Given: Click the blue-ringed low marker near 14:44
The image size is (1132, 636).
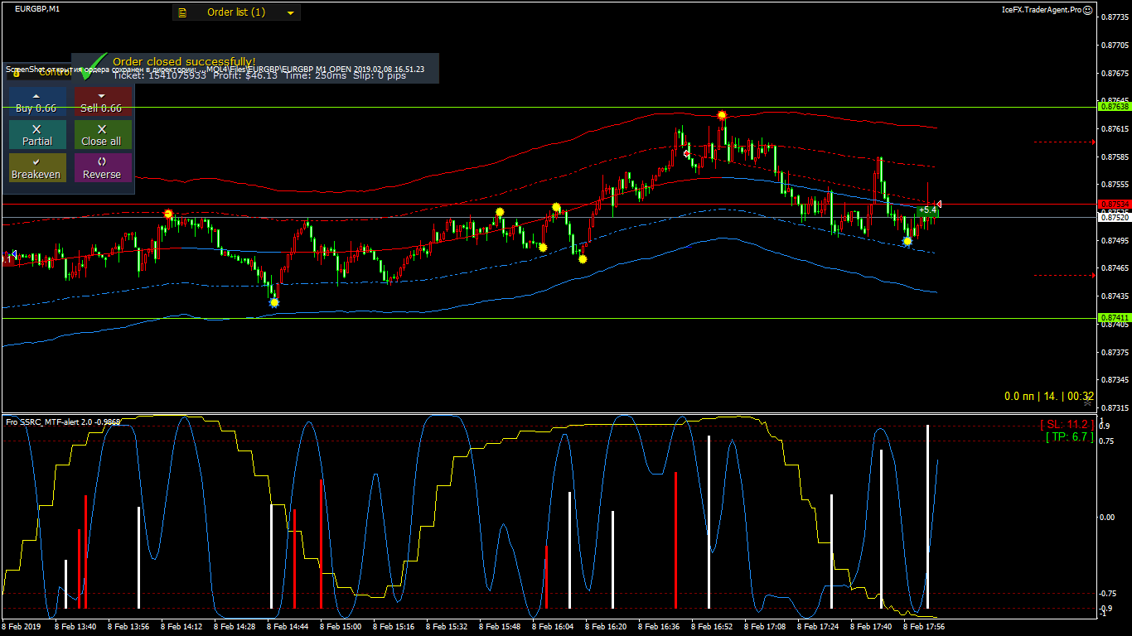Looking at the screenshot, I should [x=274, y=302].
